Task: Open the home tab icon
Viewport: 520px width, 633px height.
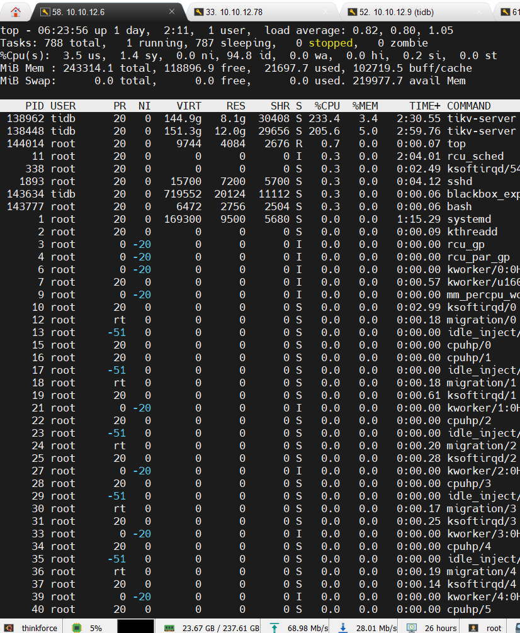Action: pos(15,12)
